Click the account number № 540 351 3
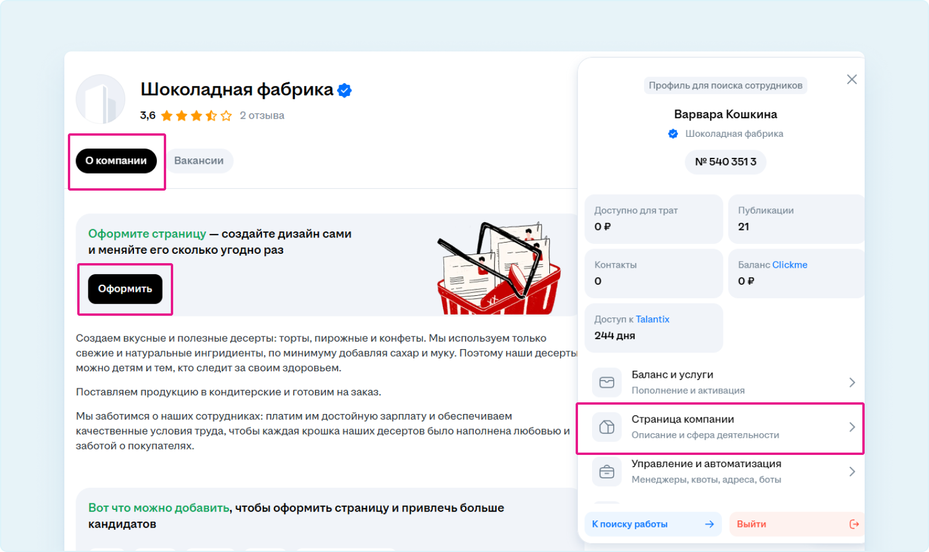The width and height of the screenshot is (929, 552). pos(725,162)
